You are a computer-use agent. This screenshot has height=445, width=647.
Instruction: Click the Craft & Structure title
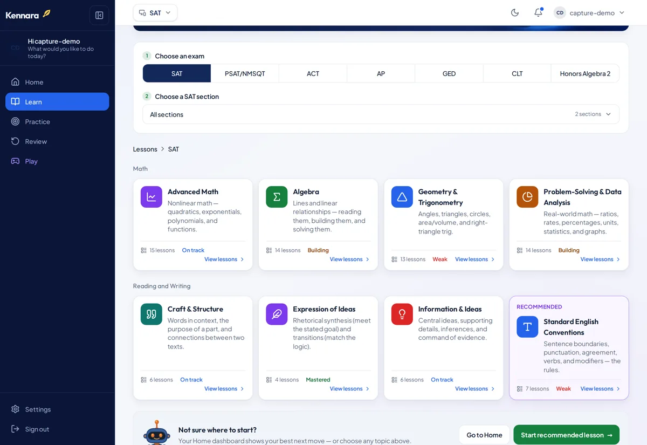(195, 309)
